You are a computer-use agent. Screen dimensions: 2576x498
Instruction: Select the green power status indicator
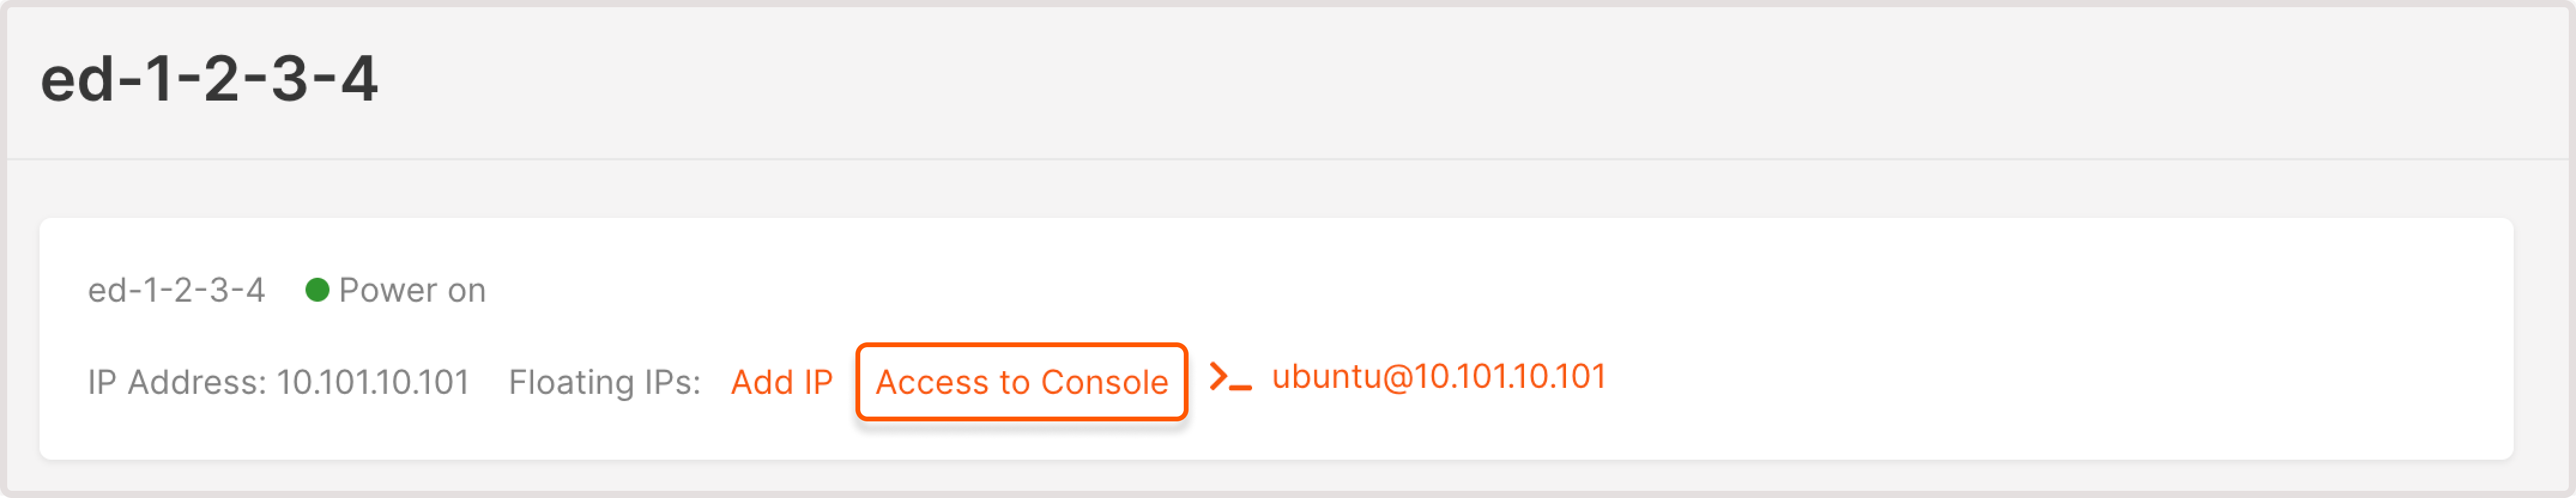[318, 290]
